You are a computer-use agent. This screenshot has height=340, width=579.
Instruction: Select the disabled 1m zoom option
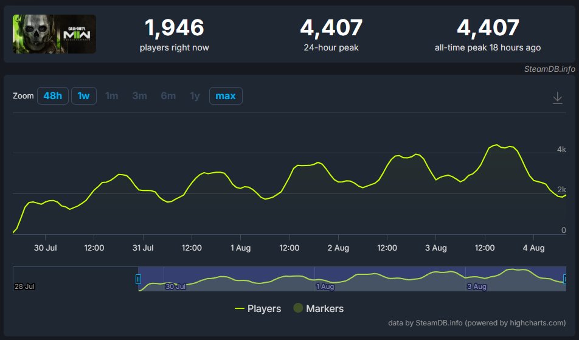coord(112,96)
